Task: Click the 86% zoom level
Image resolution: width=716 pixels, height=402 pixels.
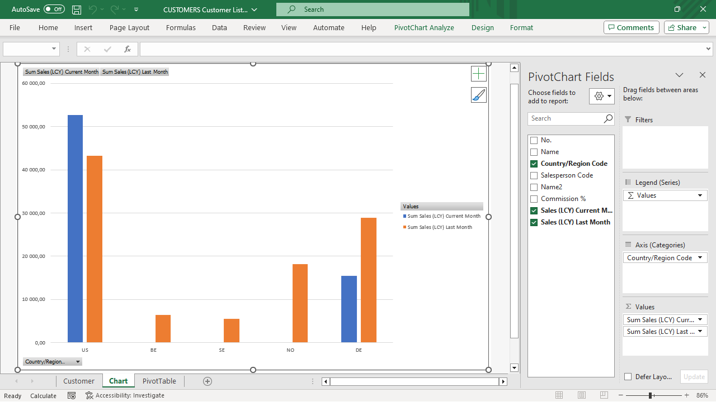Action: (702, 395)
